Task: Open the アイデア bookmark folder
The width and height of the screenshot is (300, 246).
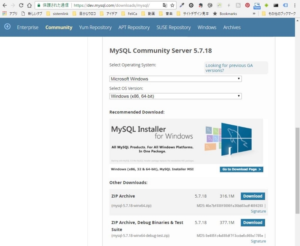Action: (108, 13)
